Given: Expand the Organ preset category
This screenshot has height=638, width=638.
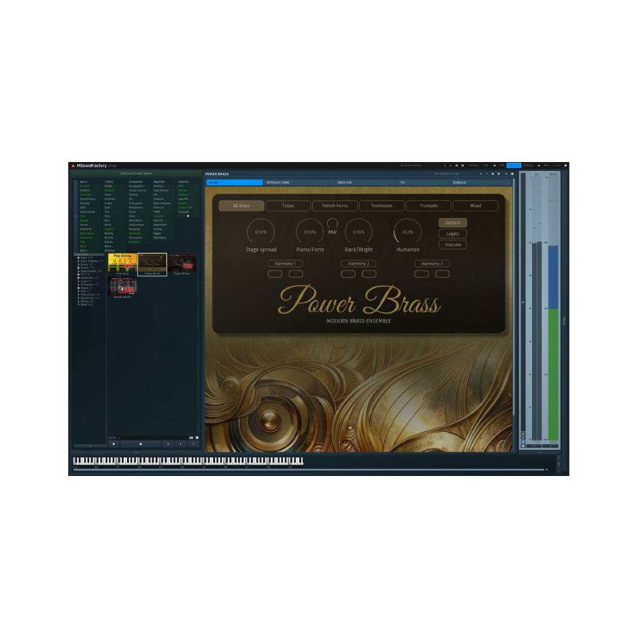Looking at the screenshot, I should [x=78, y=288].
